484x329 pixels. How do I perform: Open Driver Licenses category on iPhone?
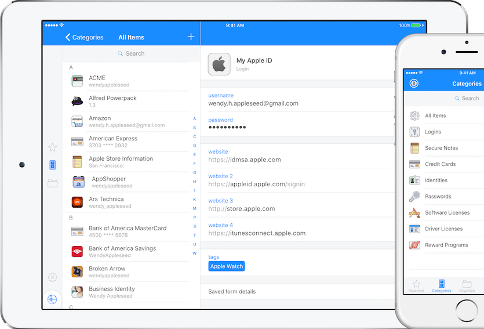445,229
